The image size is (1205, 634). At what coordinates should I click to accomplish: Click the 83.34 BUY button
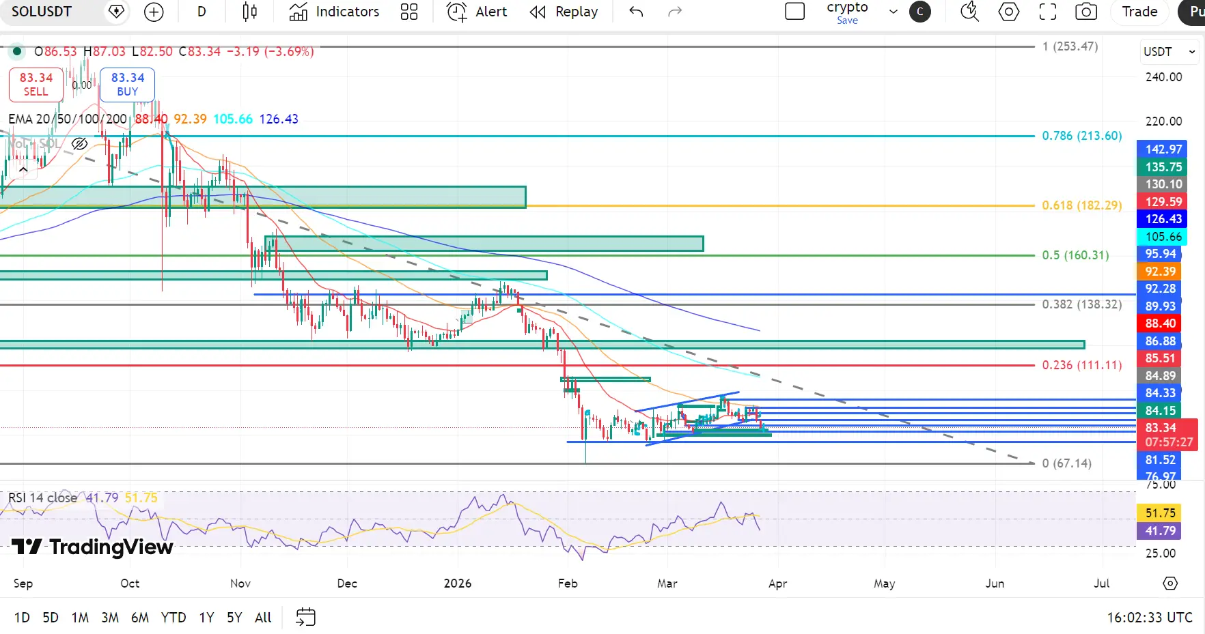click(128, 85)
